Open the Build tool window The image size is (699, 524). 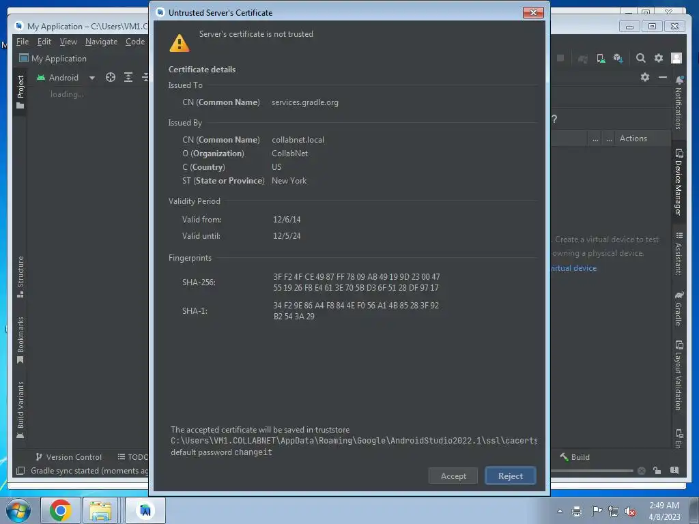575,457
